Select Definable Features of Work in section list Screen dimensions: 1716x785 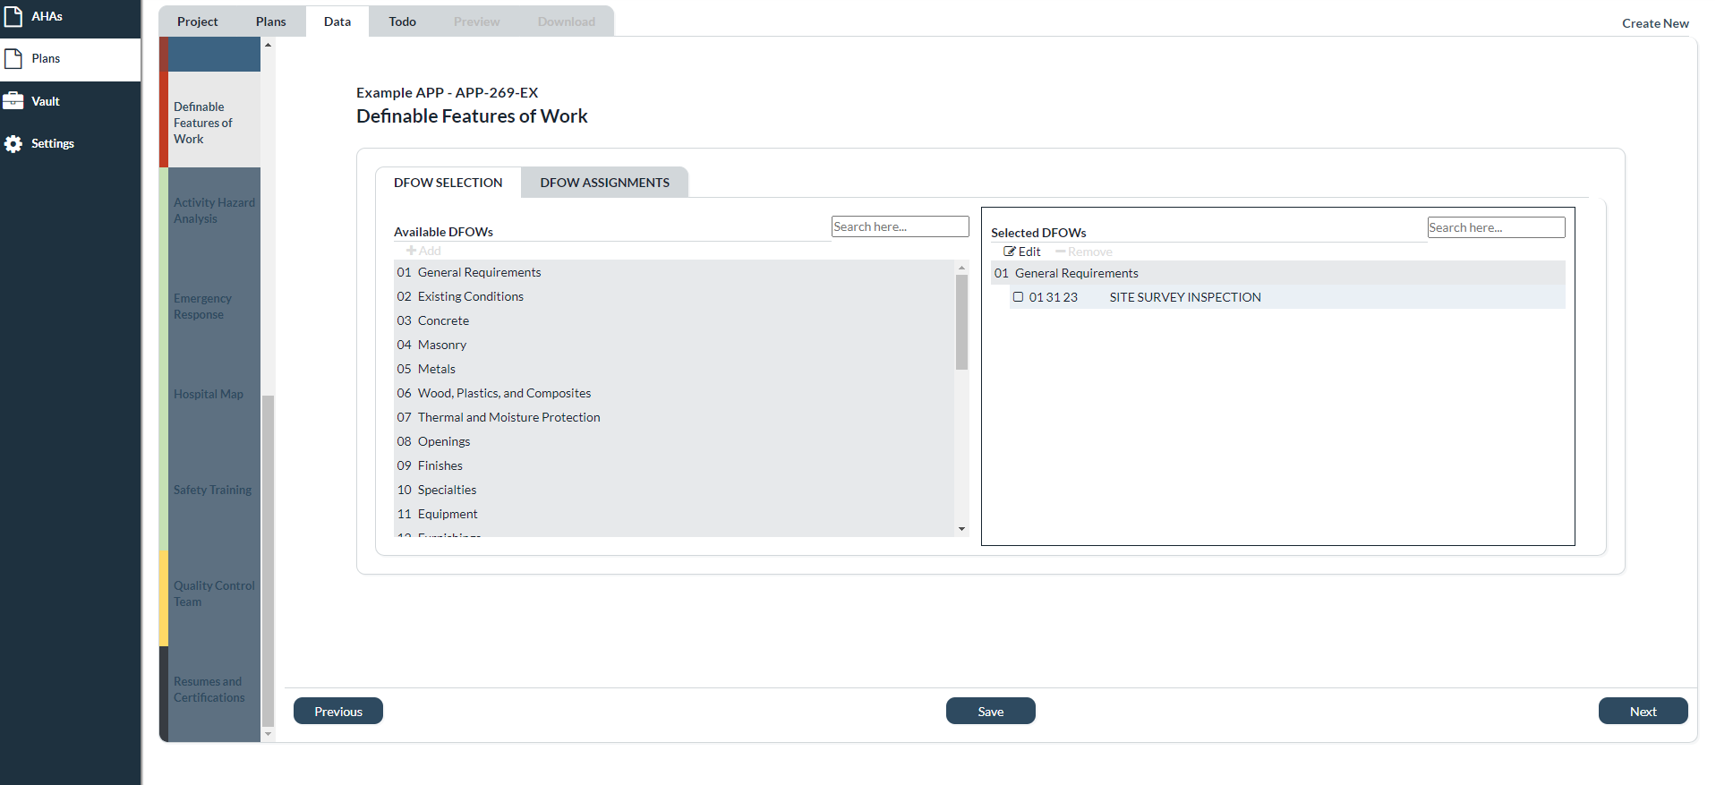[x=210, y=120]
